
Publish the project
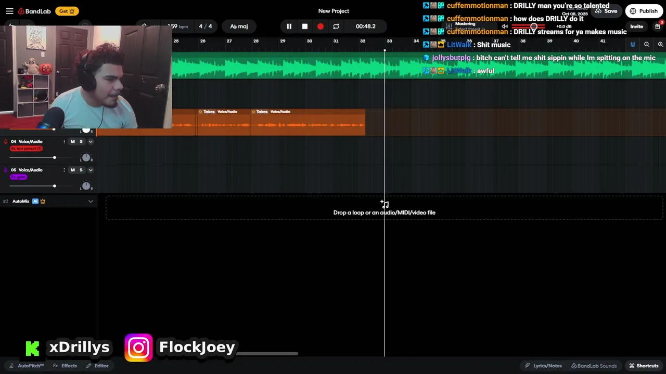point(644,11)
